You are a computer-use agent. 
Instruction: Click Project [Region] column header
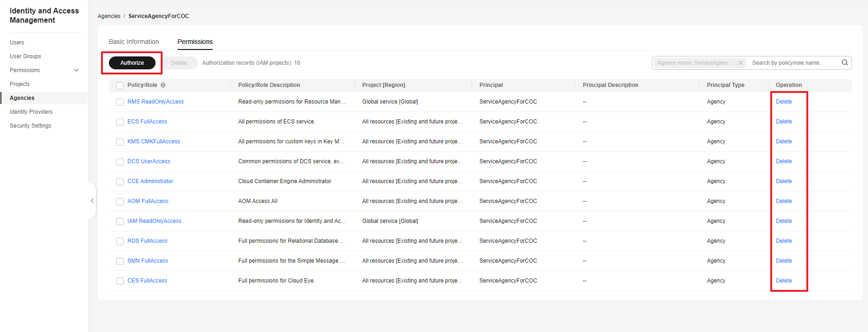pyautogui.click(x=384, y=85)
